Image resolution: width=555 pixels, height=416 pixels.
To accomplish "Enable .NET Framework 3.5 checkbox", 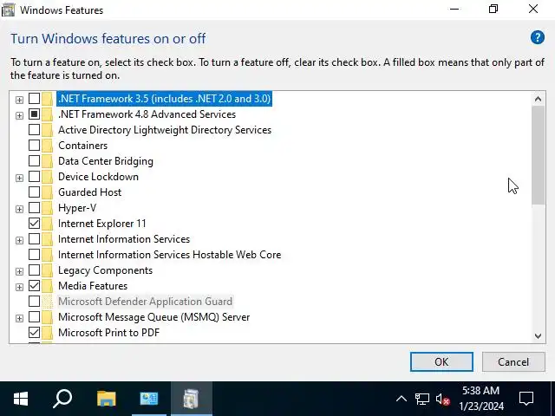I will [34, 98].
